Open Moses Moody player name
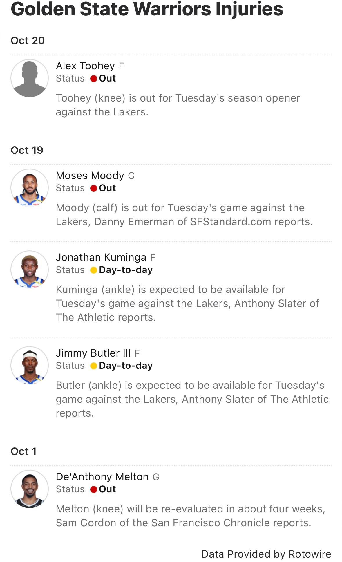The width and height of the screenshot is (342, 562). tap(90, 176)
